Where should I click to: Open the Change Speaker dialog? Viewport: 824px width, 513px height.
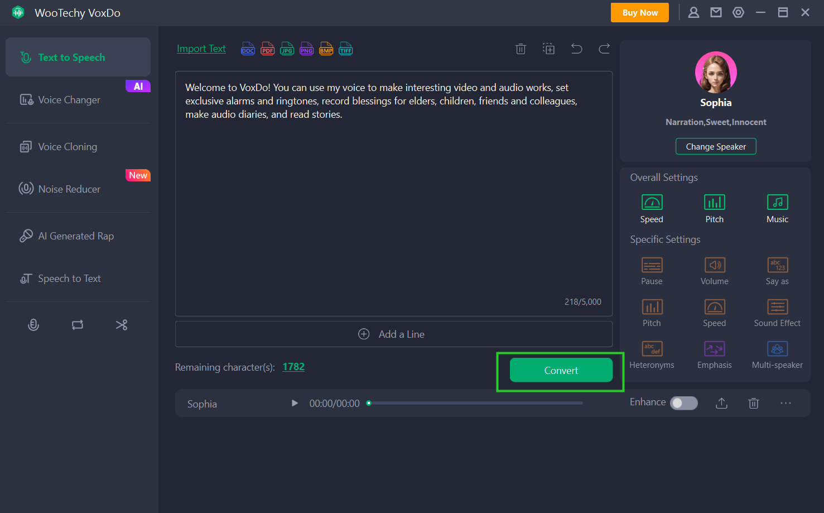tap(716, 146)
